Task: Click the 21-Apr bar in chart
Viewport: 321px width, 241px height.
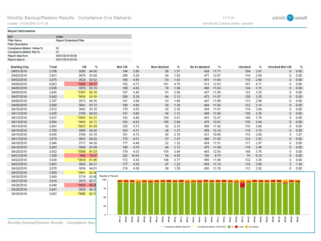Action: pos(242,197)
